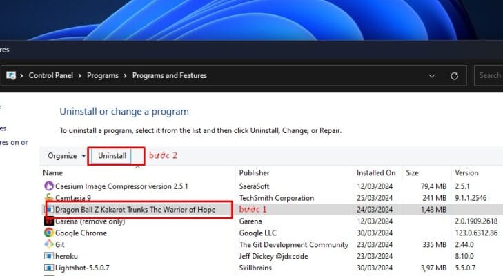Click the Caesium Image Compressor icon

pyautogui.click(x=49, y=186)
